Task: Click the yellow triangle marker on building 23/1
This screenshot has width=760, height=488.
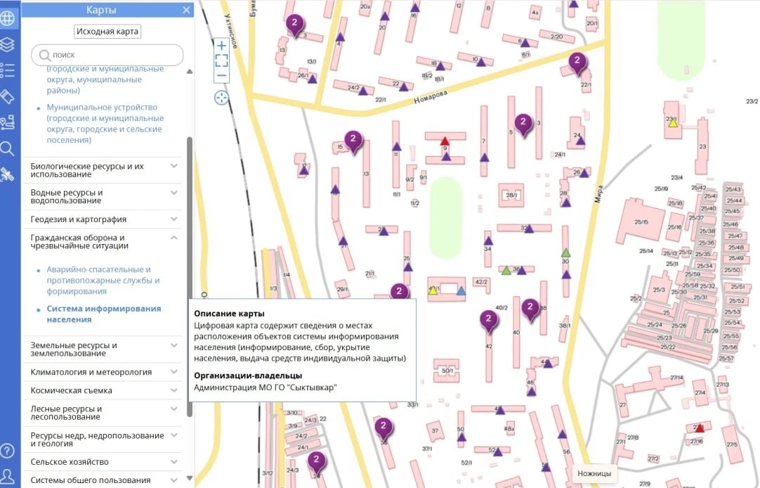Action: [x=673, y=123]
